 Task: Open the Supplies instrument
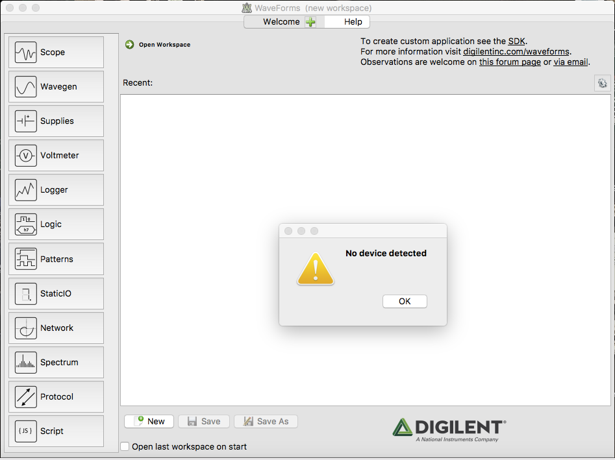(56, 121)
